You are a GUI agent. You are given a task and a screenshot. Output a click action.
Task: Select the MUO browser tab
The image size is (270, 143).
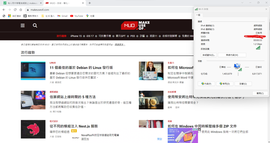64,3
